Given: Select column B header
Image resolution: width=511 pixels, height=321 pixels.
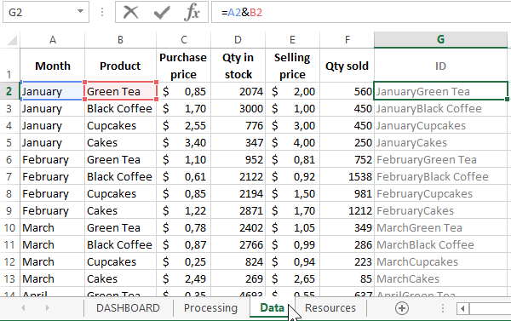Looking at the screenshot, I should click(x=121, y=40).
